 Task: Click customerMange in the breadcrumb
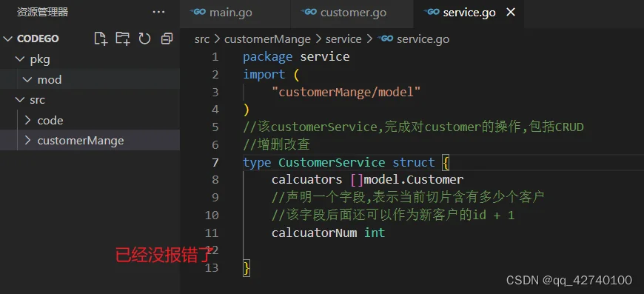267,39
